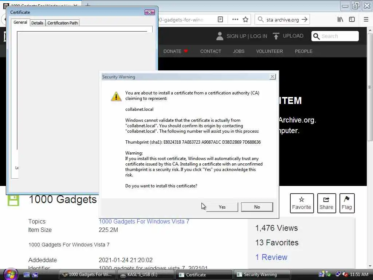Share this item
373x280 pixels.
pos(326,203)
